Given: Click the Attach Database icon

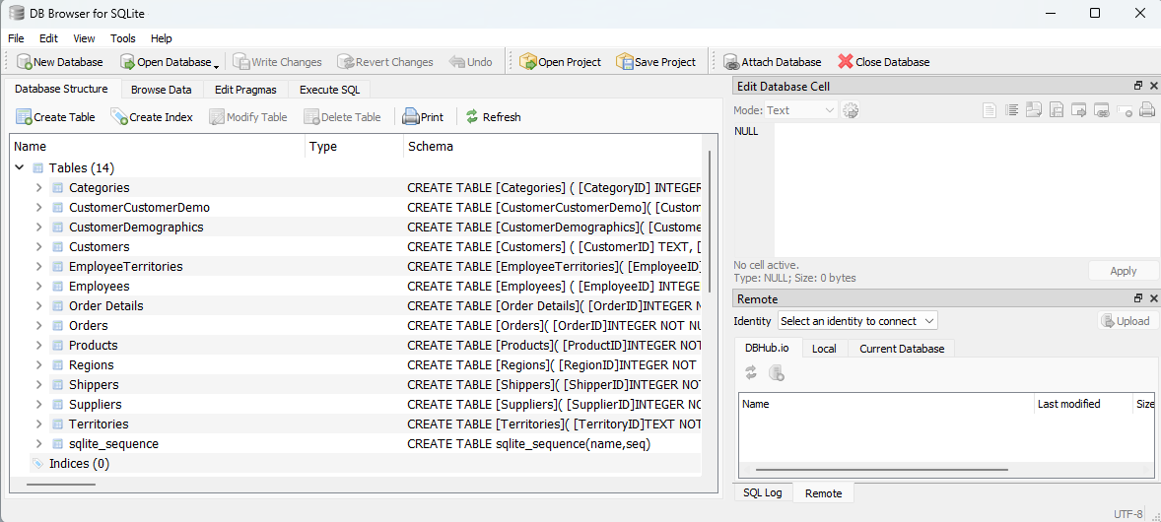Looking at the screenshot, I should pos(730,62).
